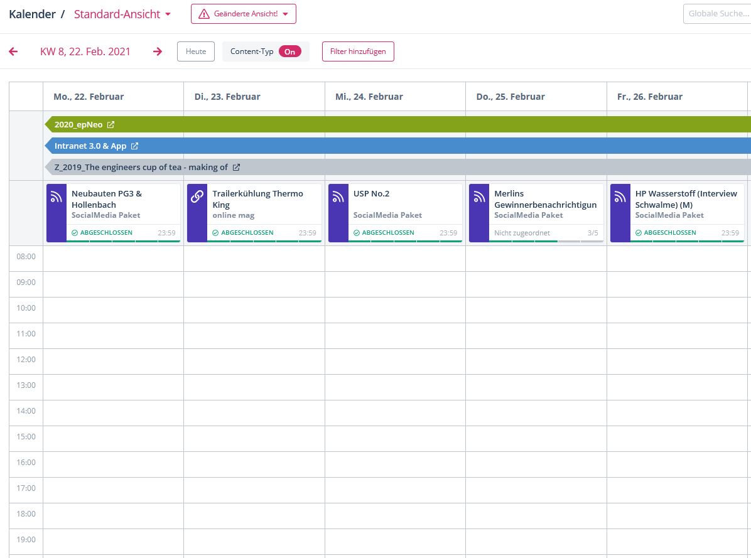The height and width of the screenshot is (558, 751).
Task: Click the Filter hinzufügen button
Action: point(358,51)
